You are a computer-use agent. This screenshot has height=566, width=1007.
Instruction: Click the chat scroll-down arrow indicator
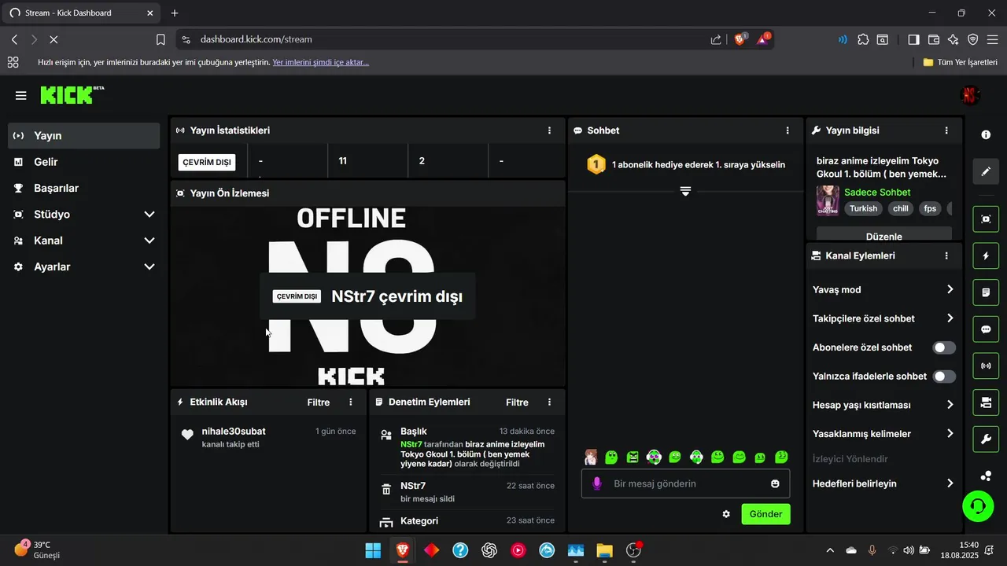685,191
